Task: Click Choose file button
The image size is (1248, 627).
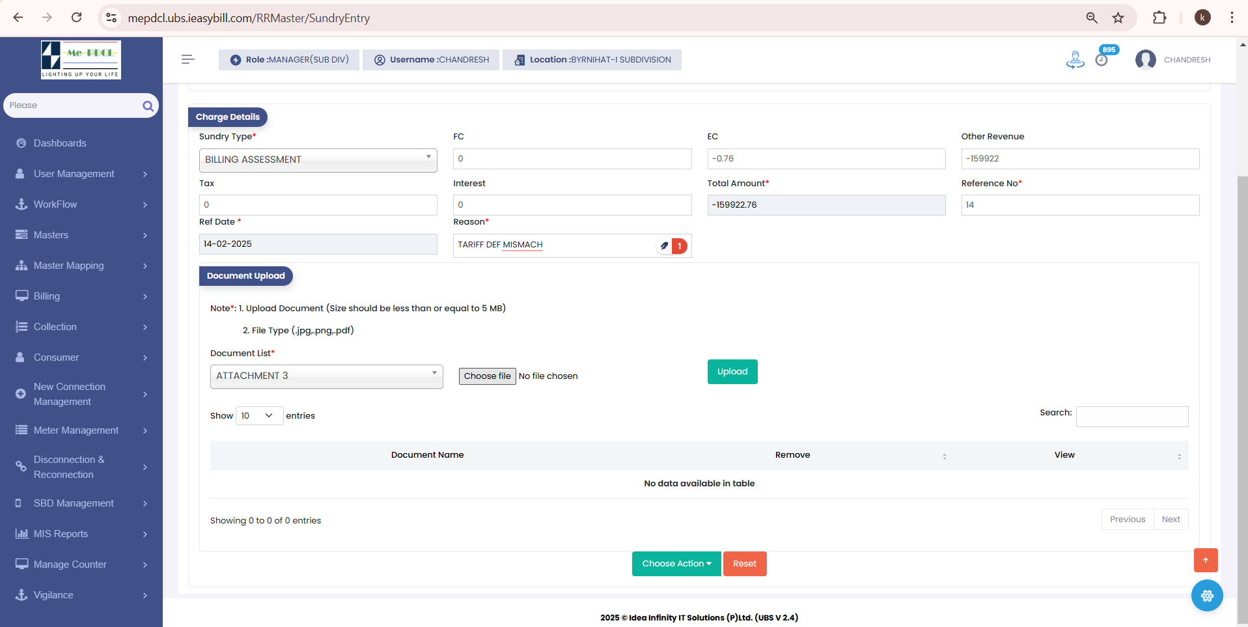Action: click(x=487, y=376)
